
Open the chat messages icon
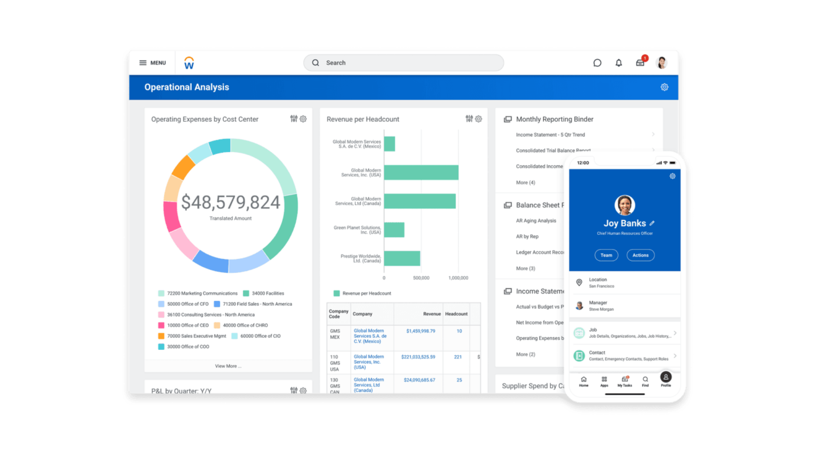pyautogui.click(x=597, y=63)
